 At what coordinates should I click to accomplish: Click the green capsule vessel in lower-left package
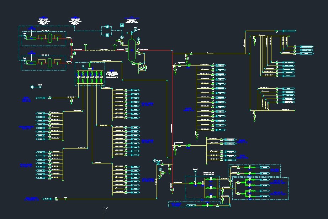(50, 62)
